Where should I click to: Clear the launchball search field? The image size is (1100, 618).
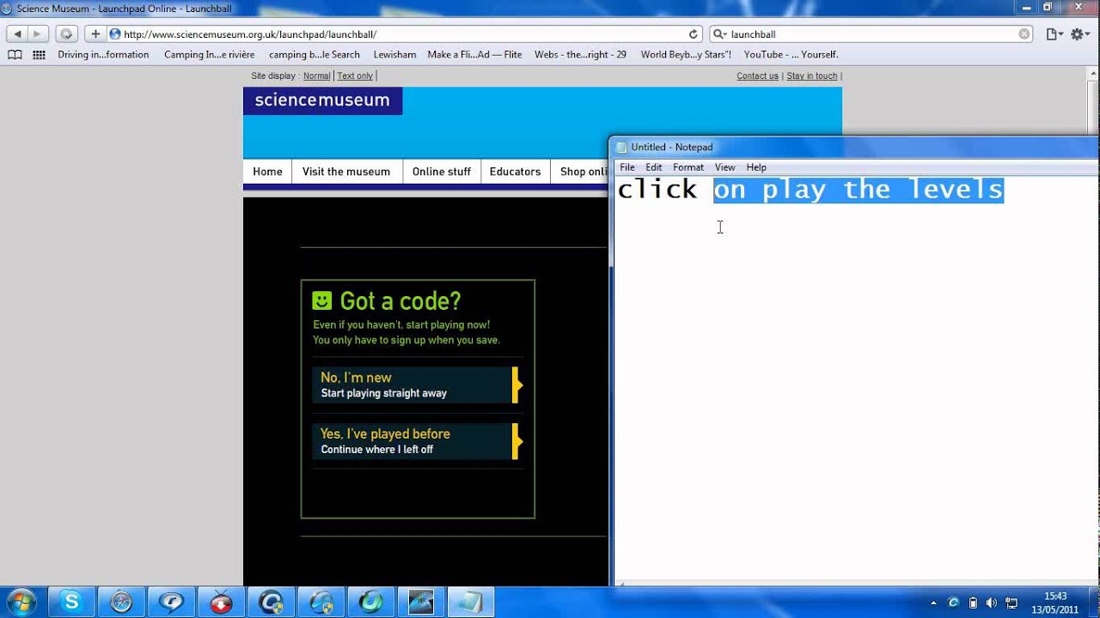(x=1024, y=34)
